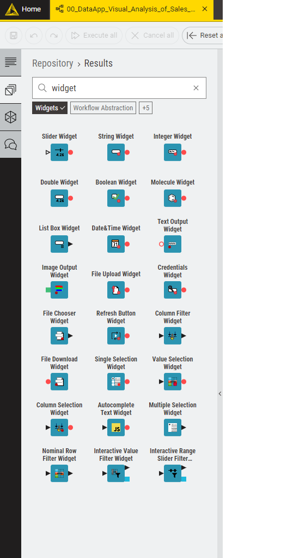Select the Boolean Widget node icon
Screen dimensions: 287x558
point(116,198)
